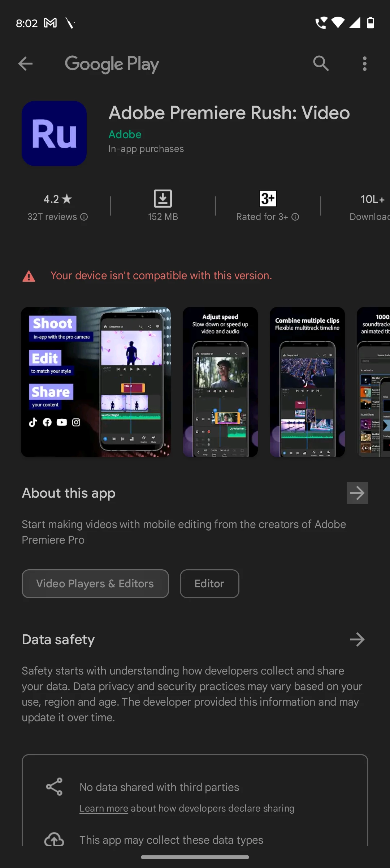The image size is (390, 868).
Task: Tap the cloud upload data collection icon
Action: (54, 839)
